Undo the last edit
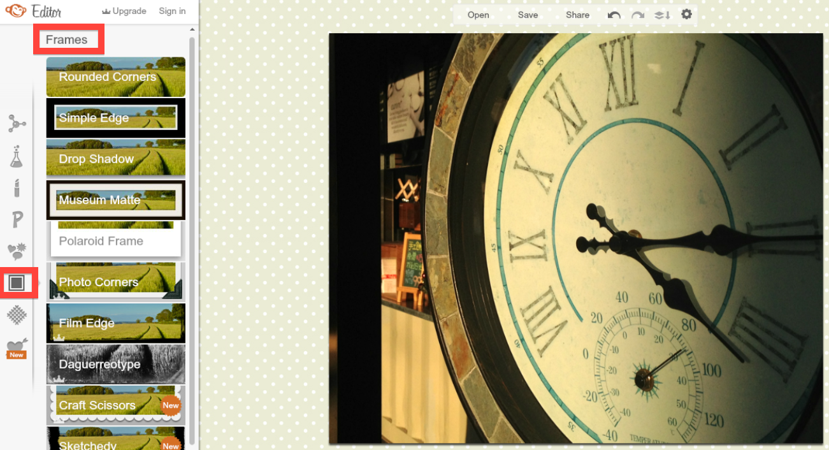This screenshot has height=450, width=829. [614, 15]
